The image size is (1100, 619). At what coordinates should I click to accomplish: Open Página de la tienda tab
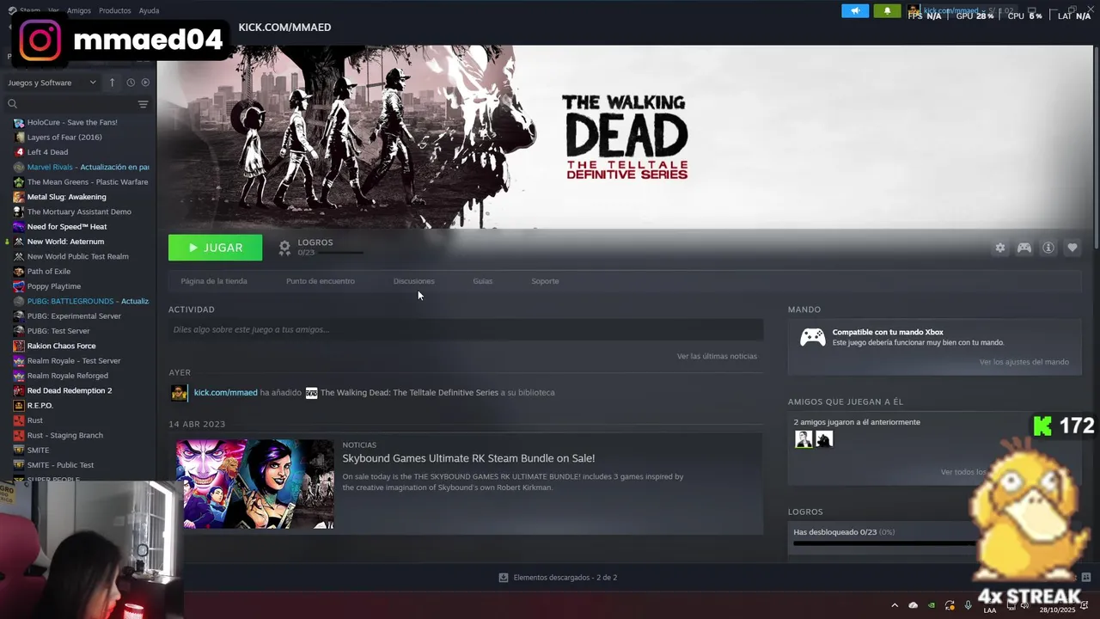click(214, 281)
